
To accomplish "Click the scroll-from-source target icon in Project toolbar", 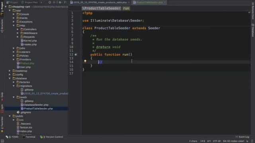I will click(50, 2).
